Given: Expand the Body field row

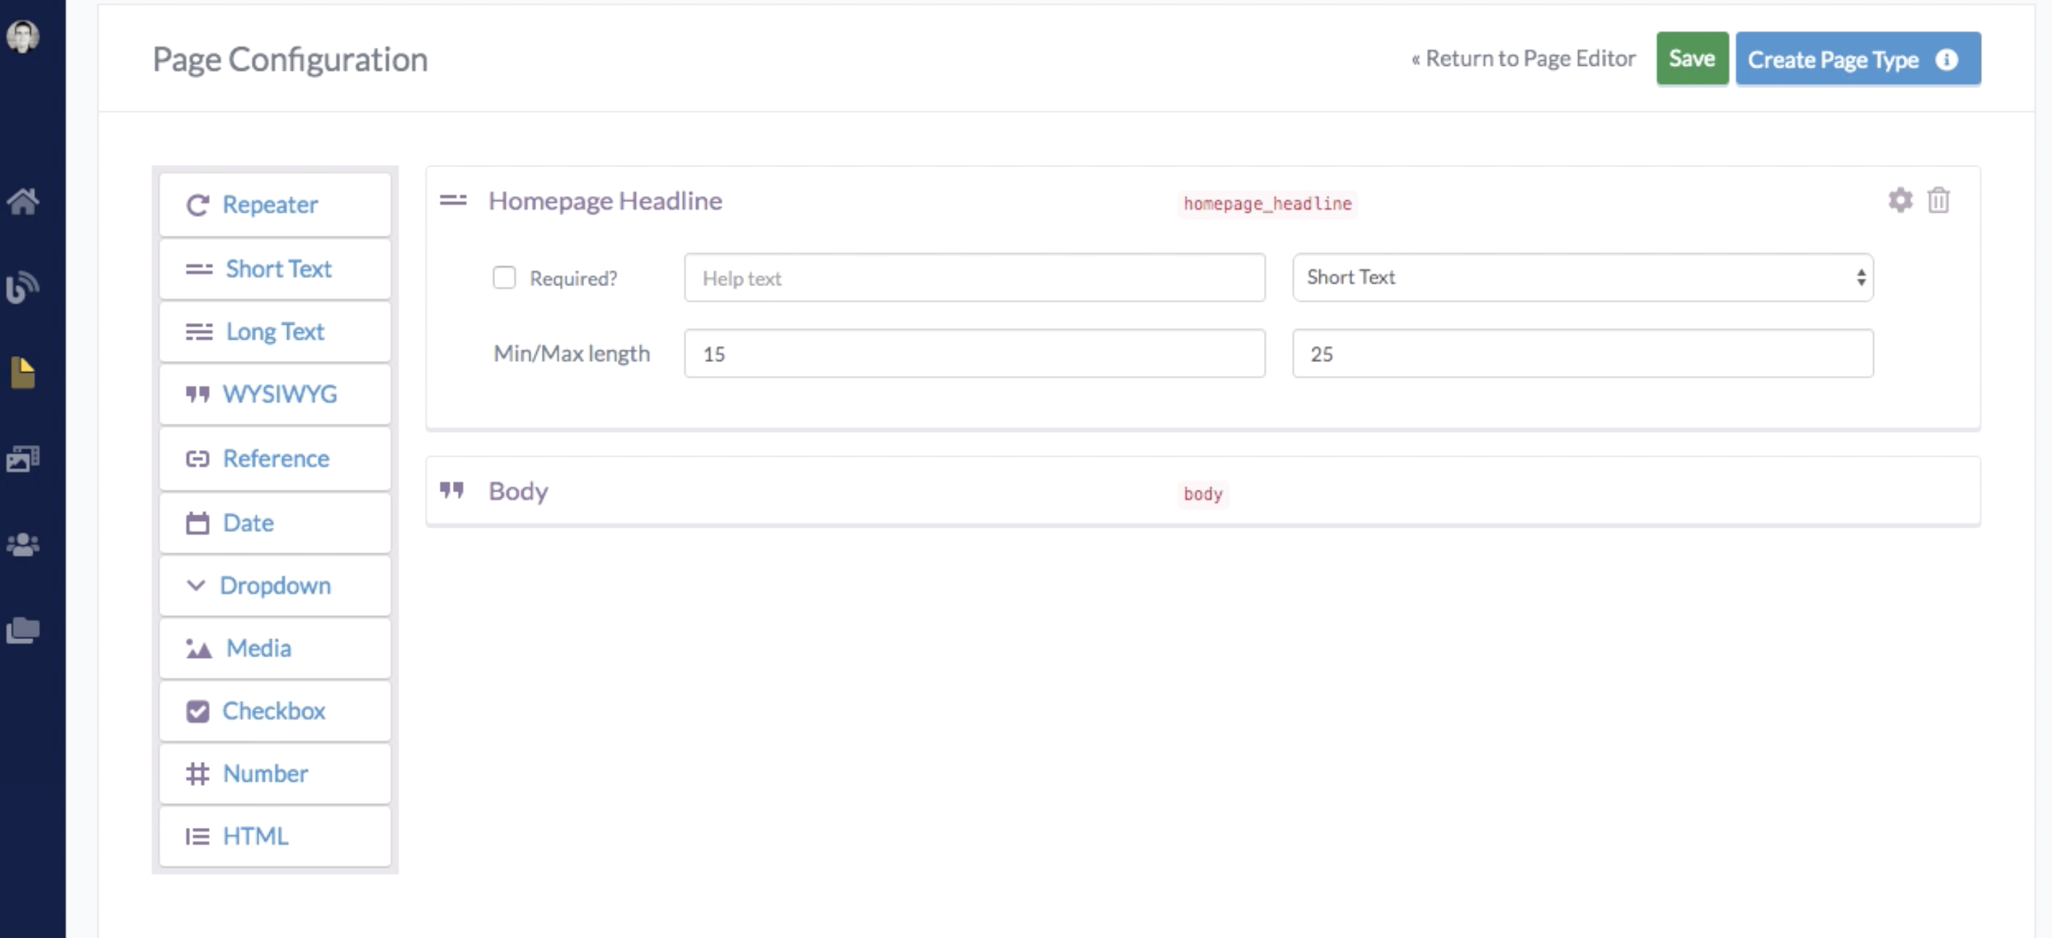Looking at the screenshot, I should click(x=1203, y=491).
